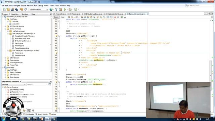Click the Build Project hammer icon

tap(56, 9)
